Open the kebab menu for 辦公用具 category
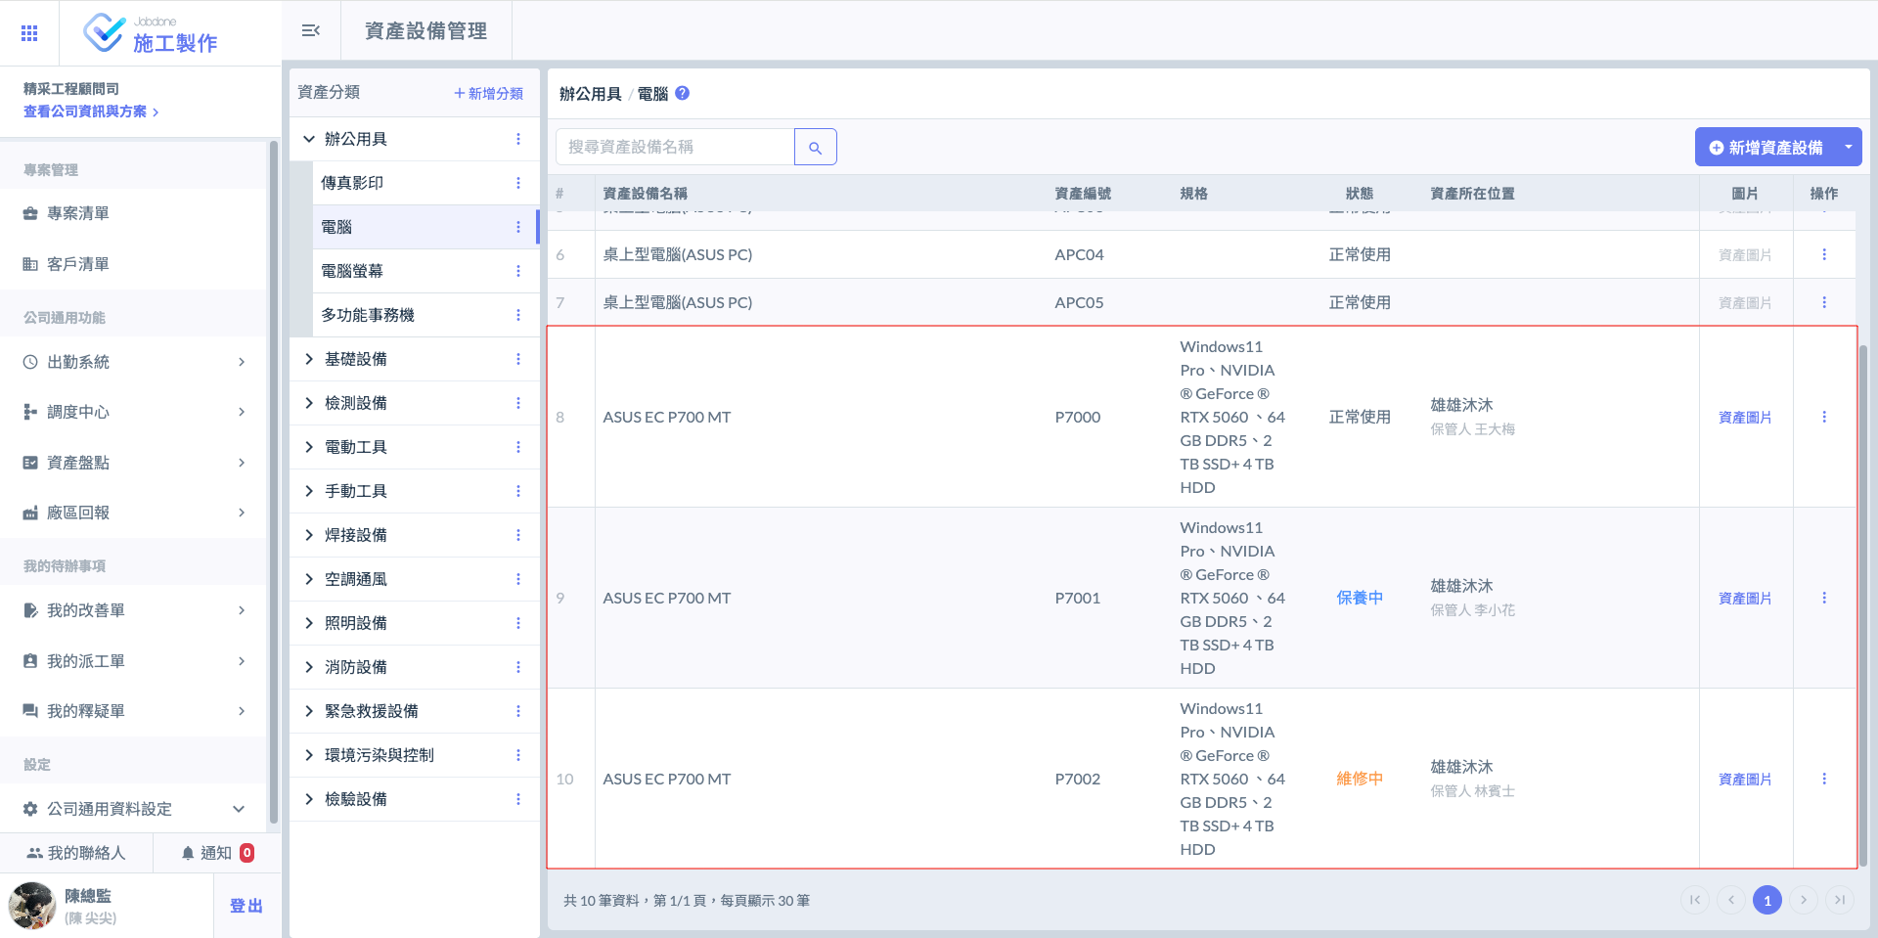 (518, 139)
